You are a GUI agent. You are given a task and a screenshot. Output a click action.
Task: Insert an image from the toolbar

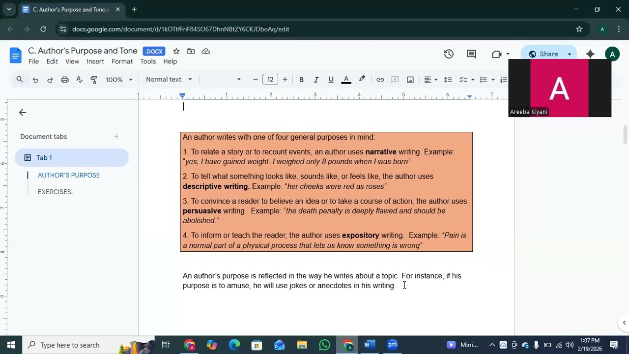tap(410, 80)
